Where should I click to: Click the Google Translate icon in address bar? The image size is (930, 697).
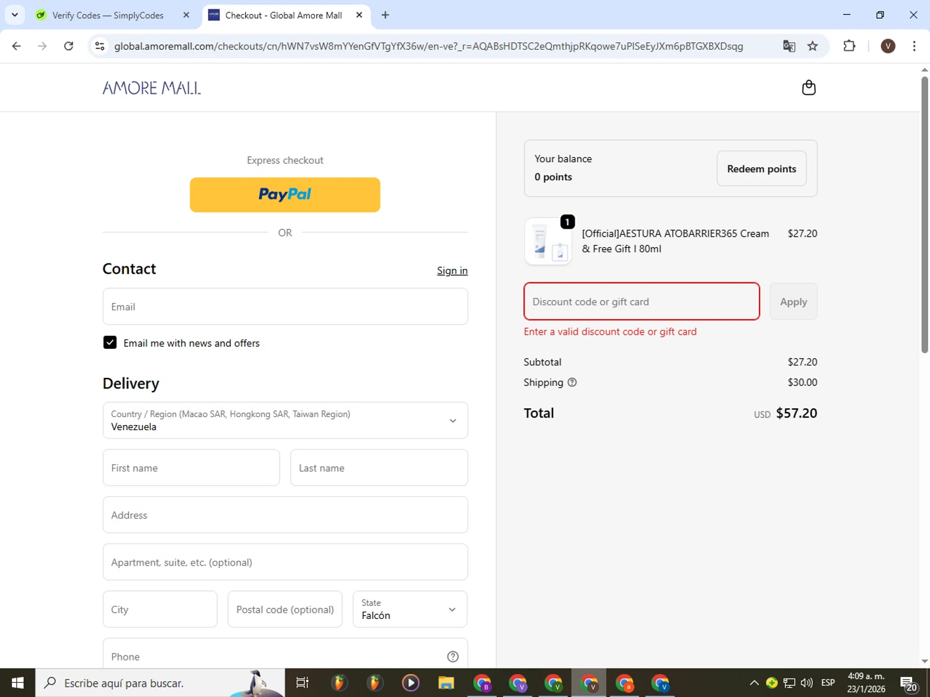click(789, 46)
